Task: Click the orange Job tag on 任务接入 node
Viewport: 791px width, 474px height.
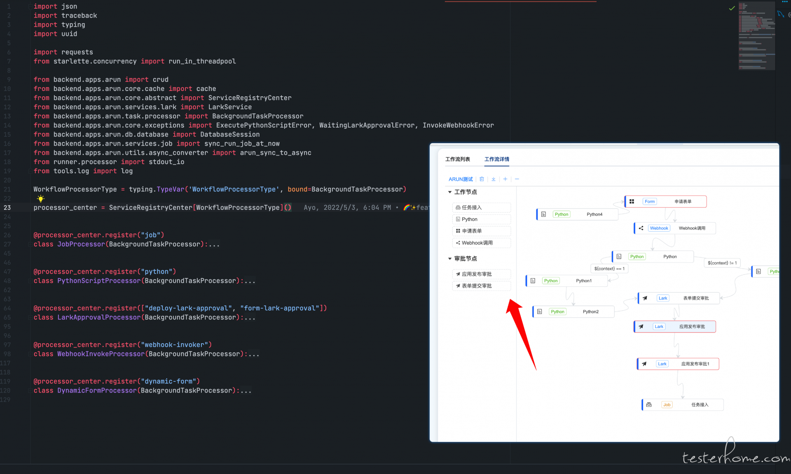Action: coord(667,404)
